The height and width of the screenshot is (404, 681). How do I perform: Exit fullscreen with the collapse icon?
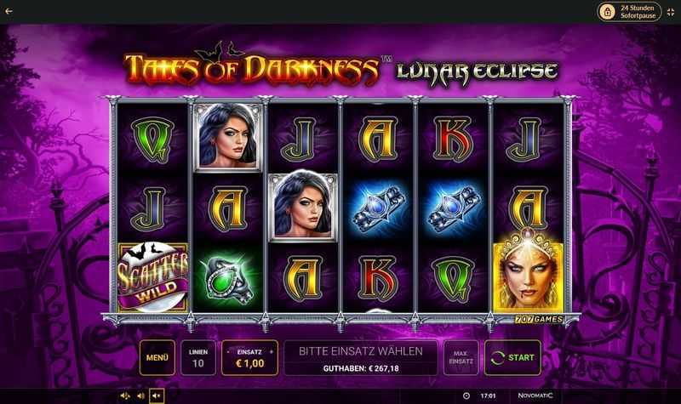point(671,12)
